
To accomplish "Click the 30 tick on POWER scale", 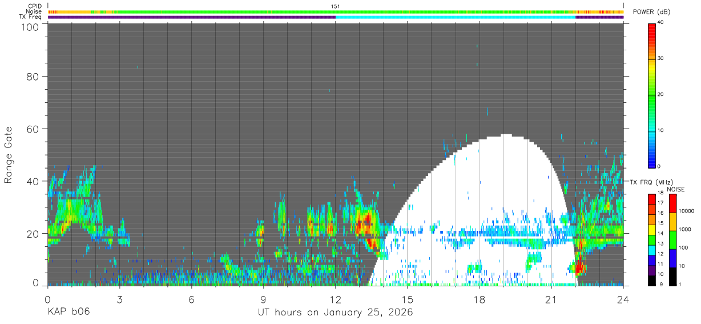I will (660, 58).
